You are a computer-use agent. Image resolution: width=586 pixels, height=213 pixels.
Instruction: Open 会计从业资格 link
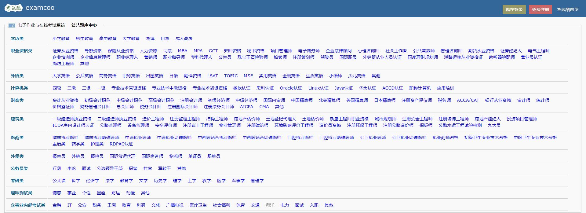click(x=65, y=100)
